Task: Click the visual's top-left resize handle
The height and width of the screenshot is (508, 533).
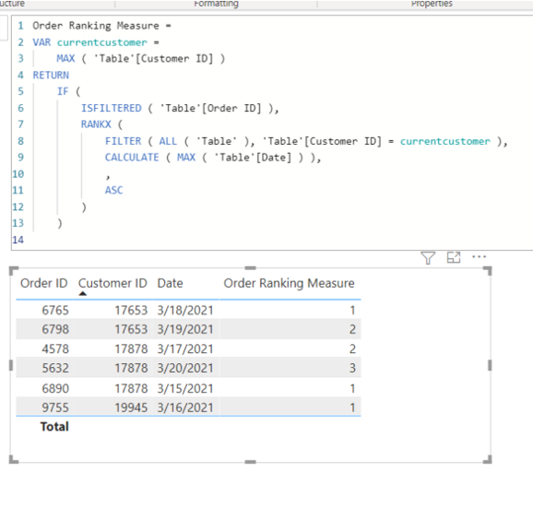Action: pos(13,270)
